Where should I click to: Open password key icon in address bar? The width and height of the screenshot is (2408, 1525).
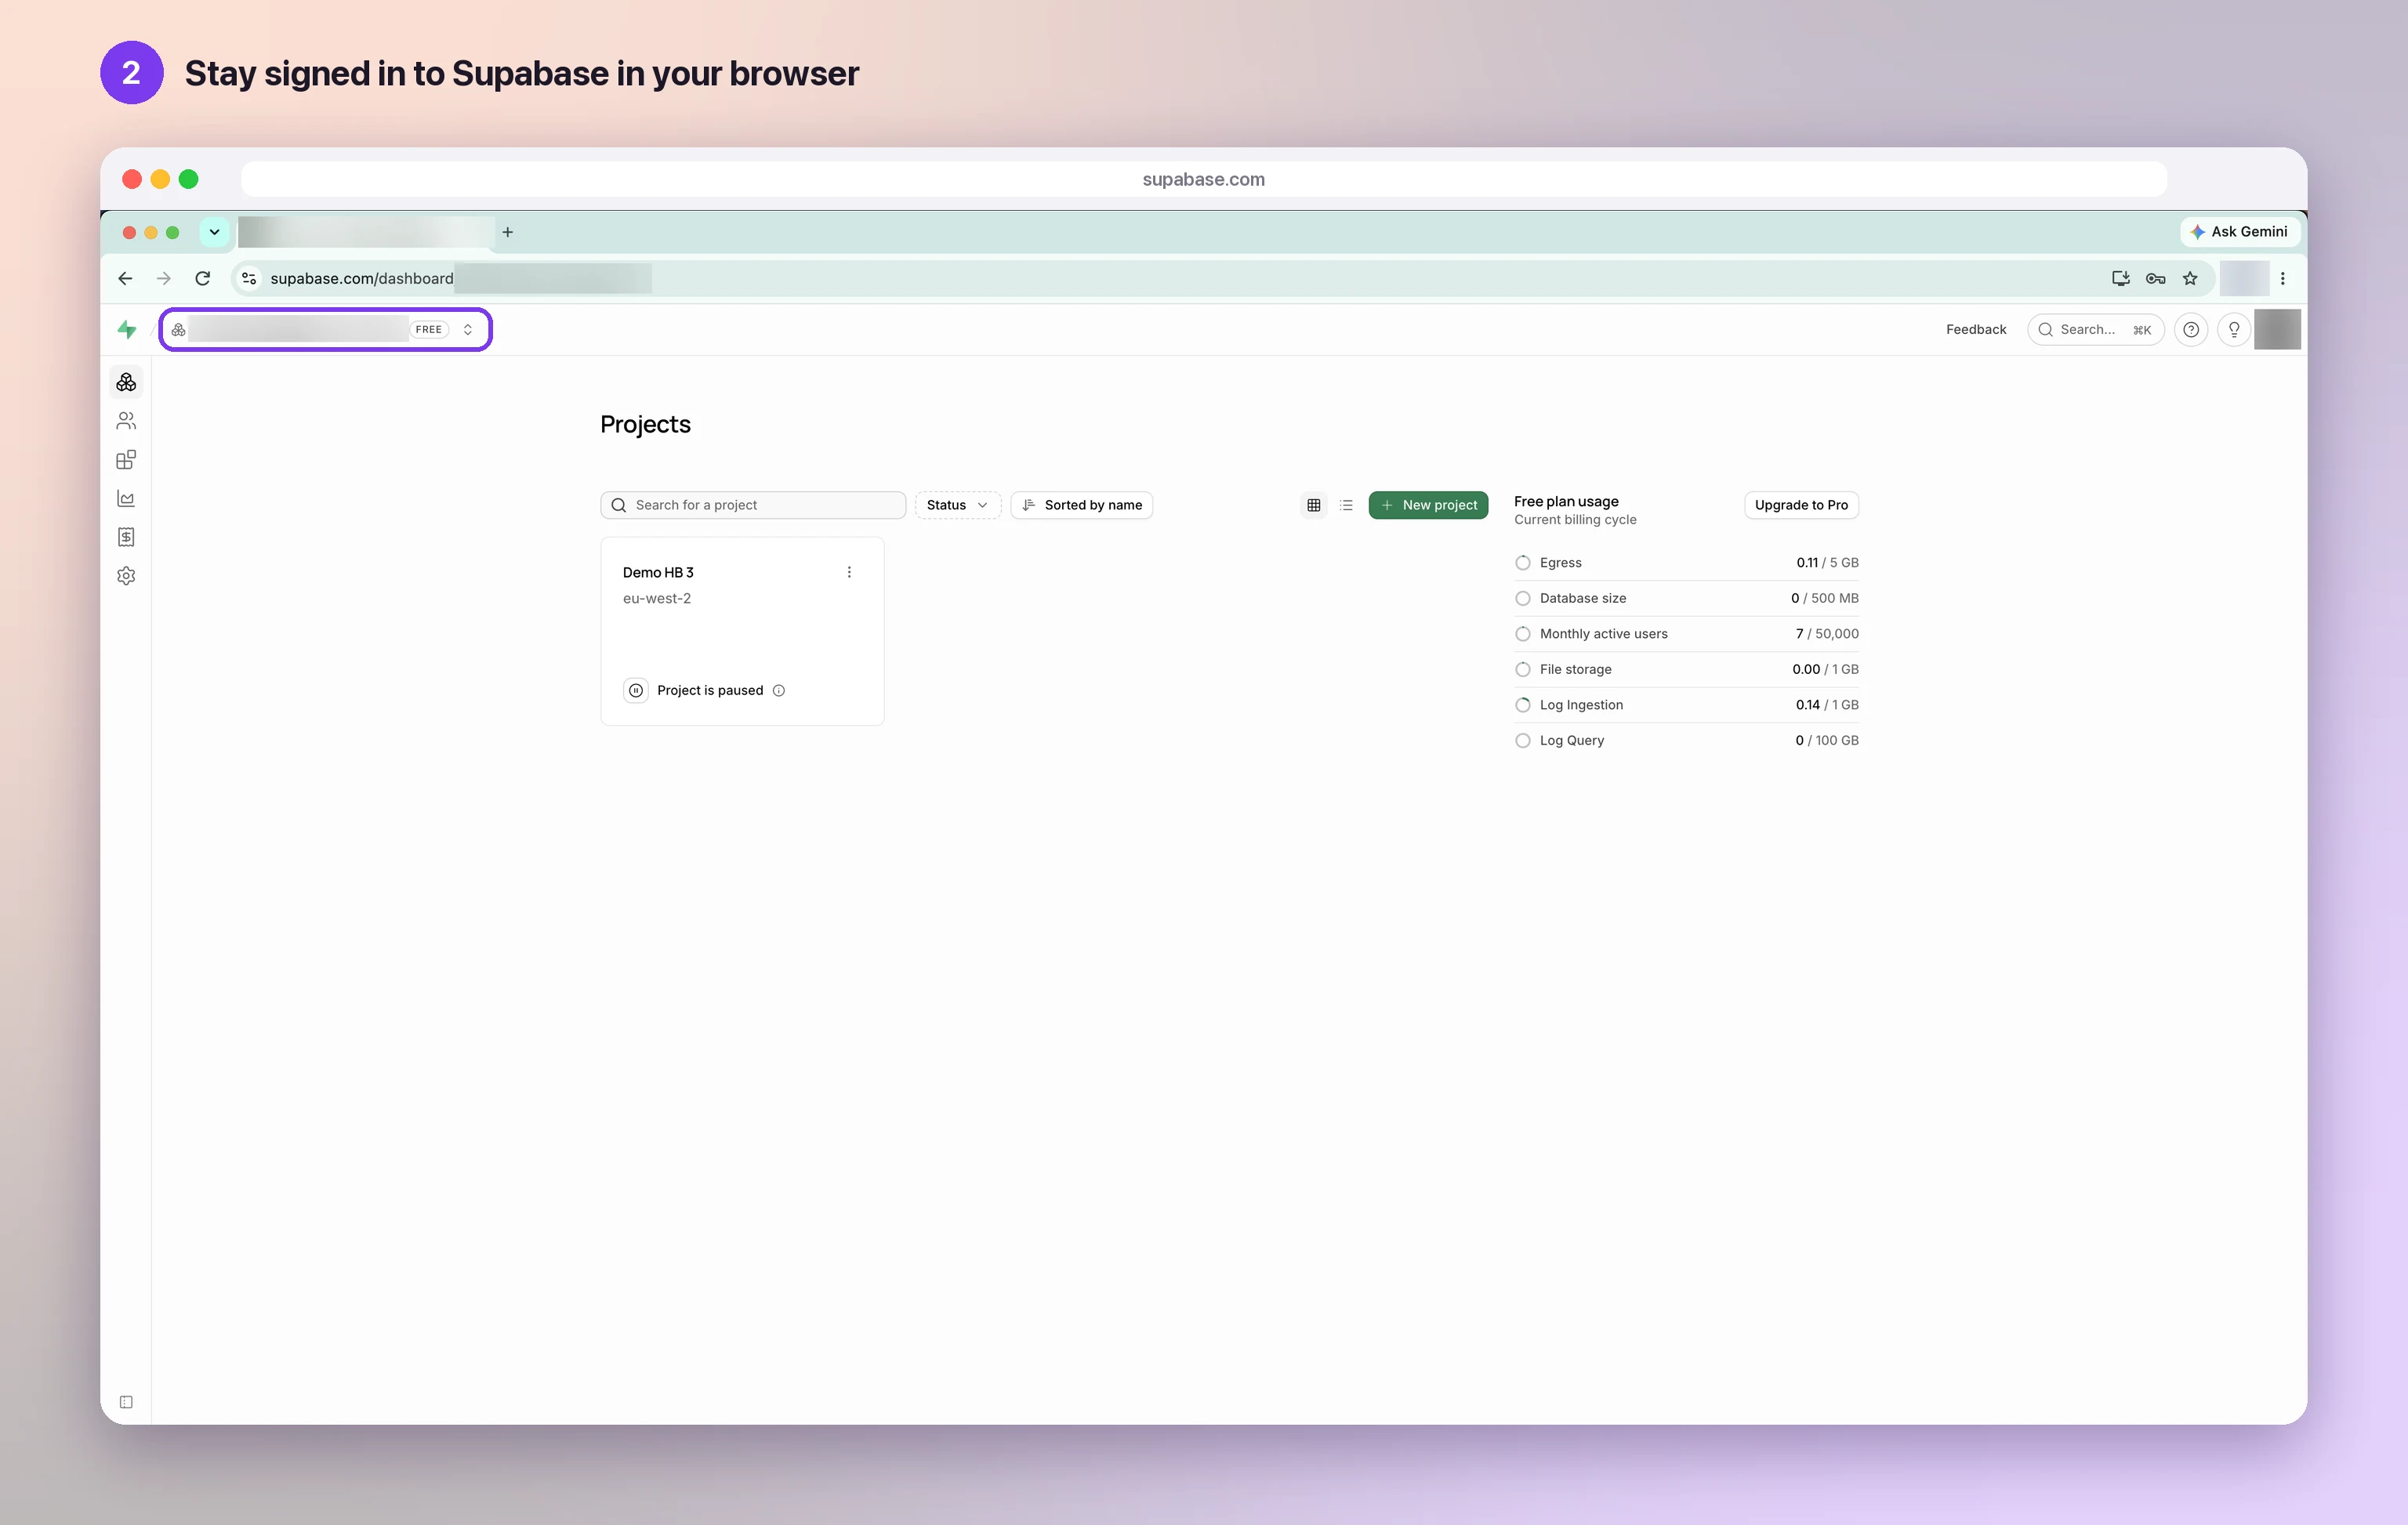coord(2155,278)
